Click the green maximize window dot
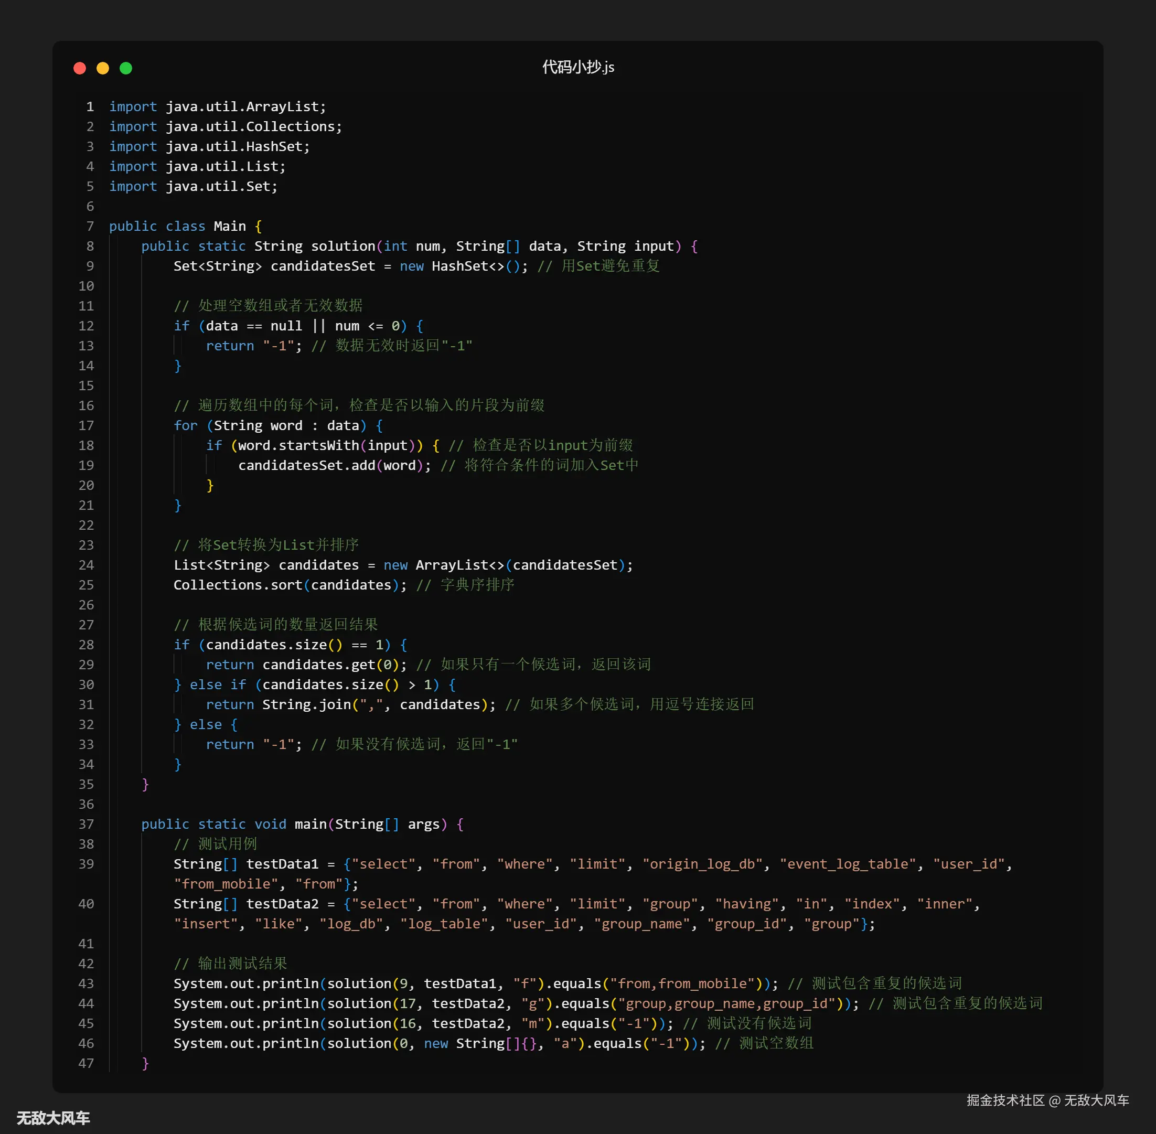Image resolution: width=1156 pixels, height=1134 pixels. [x=126, y=68]
